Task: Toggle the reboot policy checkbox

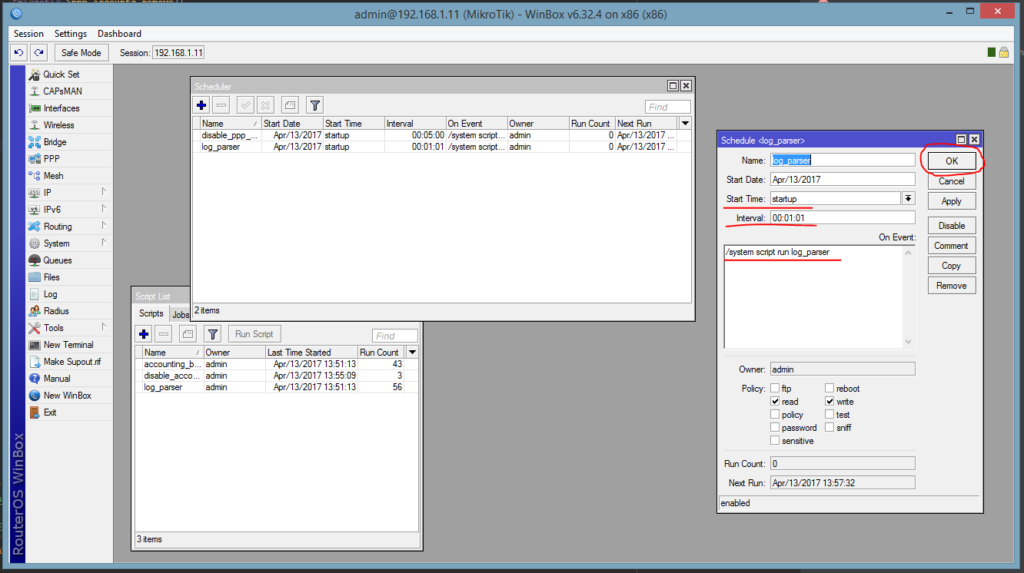Action: tap(830, 389)
